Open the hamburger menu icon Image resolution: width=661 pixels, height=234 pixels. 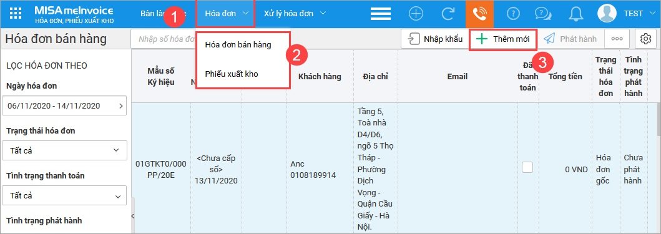click(381, 14)
